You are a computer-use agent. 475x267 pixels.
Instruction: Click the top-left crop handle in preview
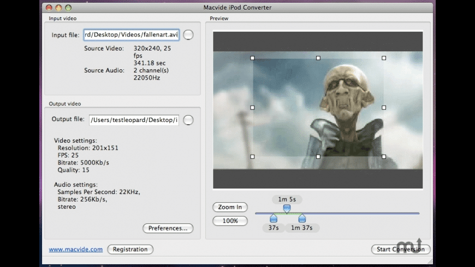pos(252,58)
